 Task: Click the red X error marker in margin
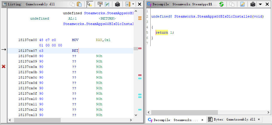click(x=4, y=66)
